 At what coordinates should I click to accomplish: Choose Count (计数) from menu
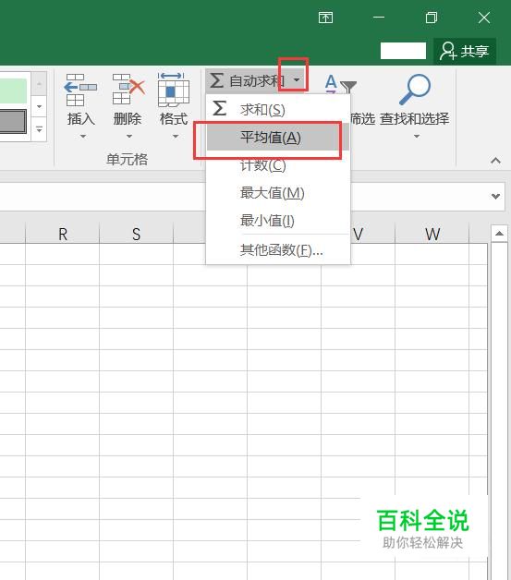tap(278, 165)
